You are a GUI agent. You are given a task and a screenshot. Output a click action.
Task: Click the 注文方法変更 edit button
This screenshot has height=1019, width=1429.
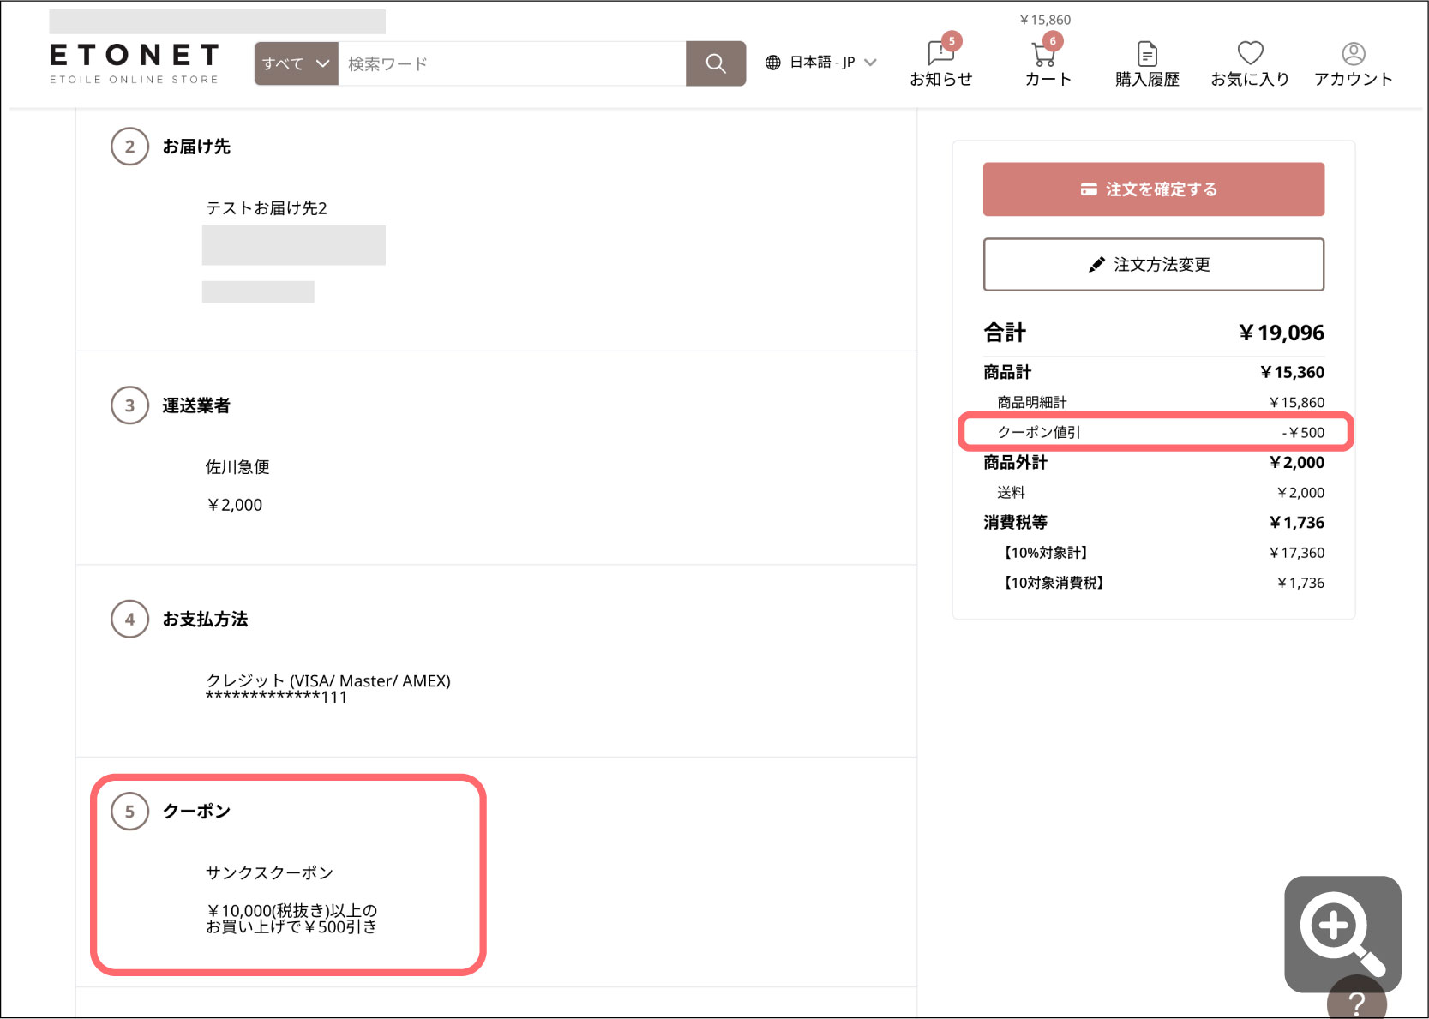coord(1154,265)
